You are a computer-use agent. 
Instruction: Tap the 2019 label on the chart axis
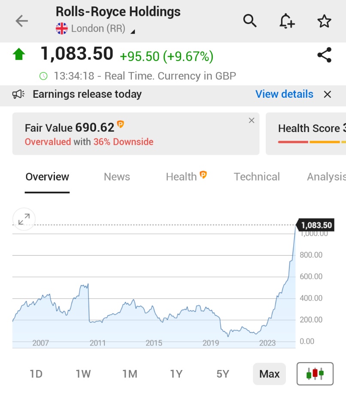pos(211,343)
